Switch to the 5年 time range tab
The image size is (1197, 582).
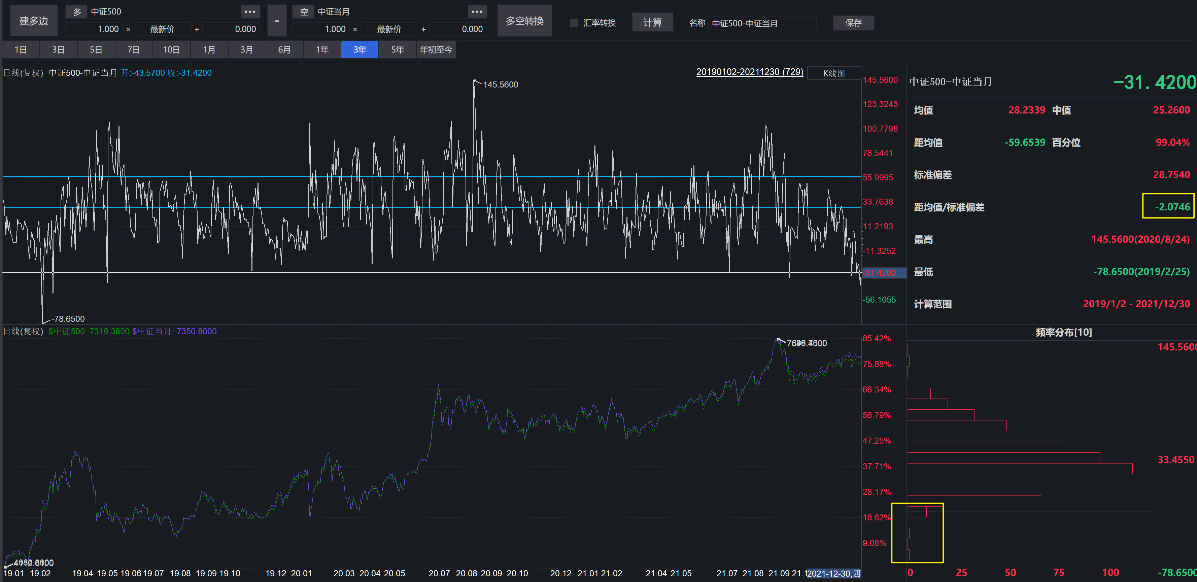pos(397,50)
